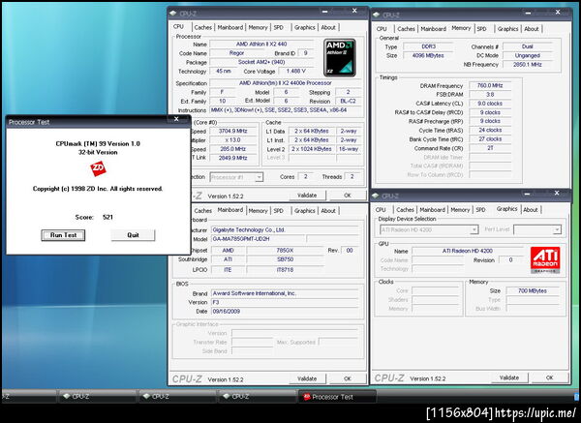Click the AMD Athlon II processor logo
This screenshot has width=581, height=423.
click(x=340, y=57)
